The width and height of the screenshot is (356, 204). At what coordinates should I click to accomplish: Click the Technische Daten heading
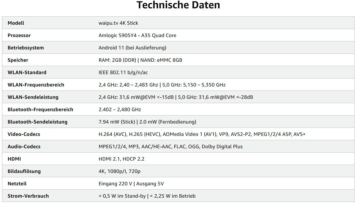tap(178, 5)
